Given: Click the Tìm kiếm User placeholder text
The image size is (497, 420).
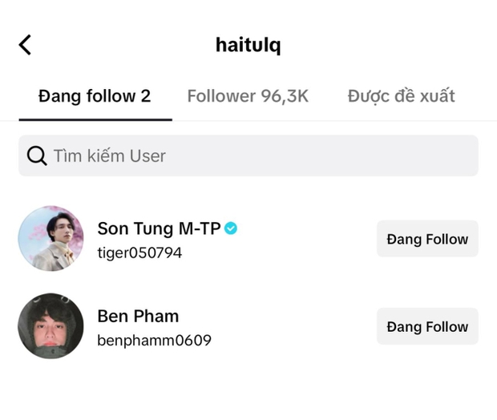Looking at the screenshot, I should pyautogui.click(x=109, y=155).
